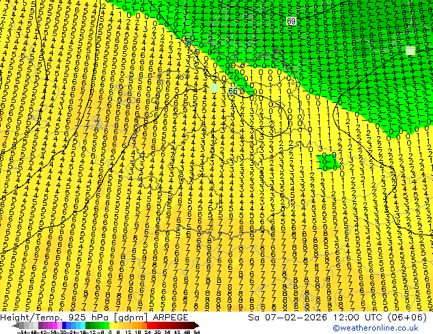Click the 69 height contour label
The image size is (433, 334).
coord(291,21)
